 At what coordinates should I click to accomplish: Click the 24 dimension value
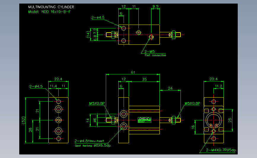click(x=170, y=88)
